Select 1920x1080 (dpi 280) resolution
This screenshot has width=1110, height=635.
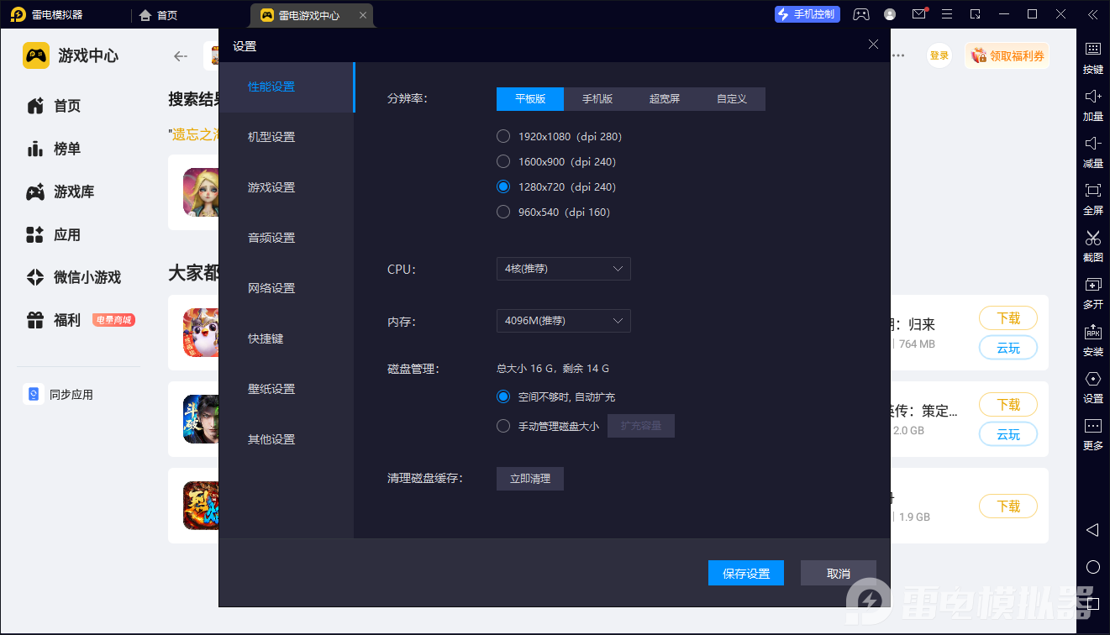tap(503, 136)
